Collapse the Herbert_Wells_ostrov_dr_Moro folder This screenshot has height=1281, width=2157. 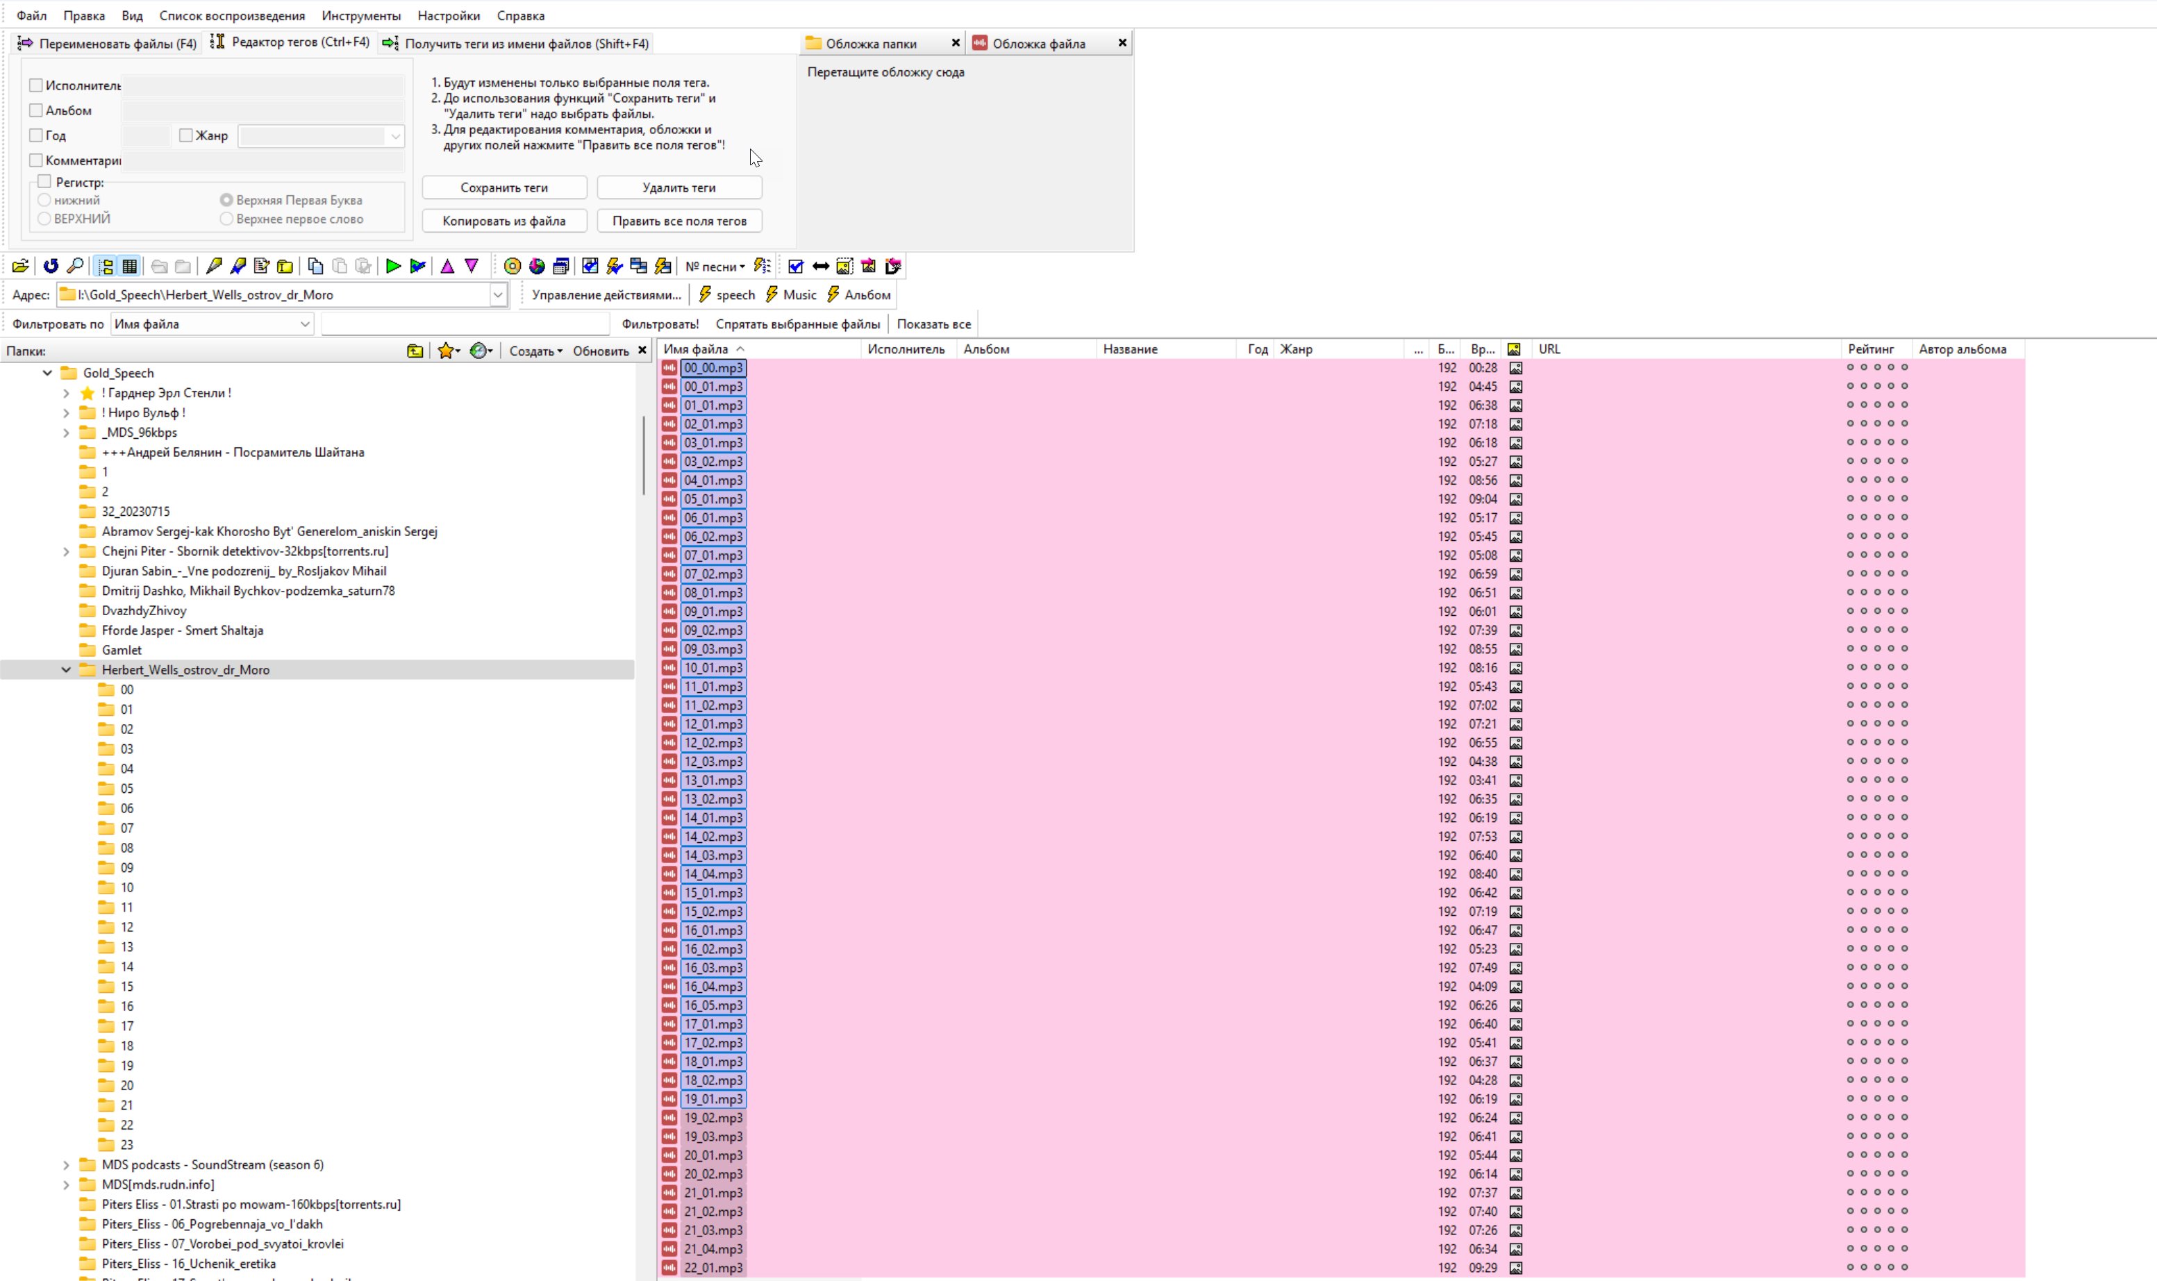pos(67,670)
